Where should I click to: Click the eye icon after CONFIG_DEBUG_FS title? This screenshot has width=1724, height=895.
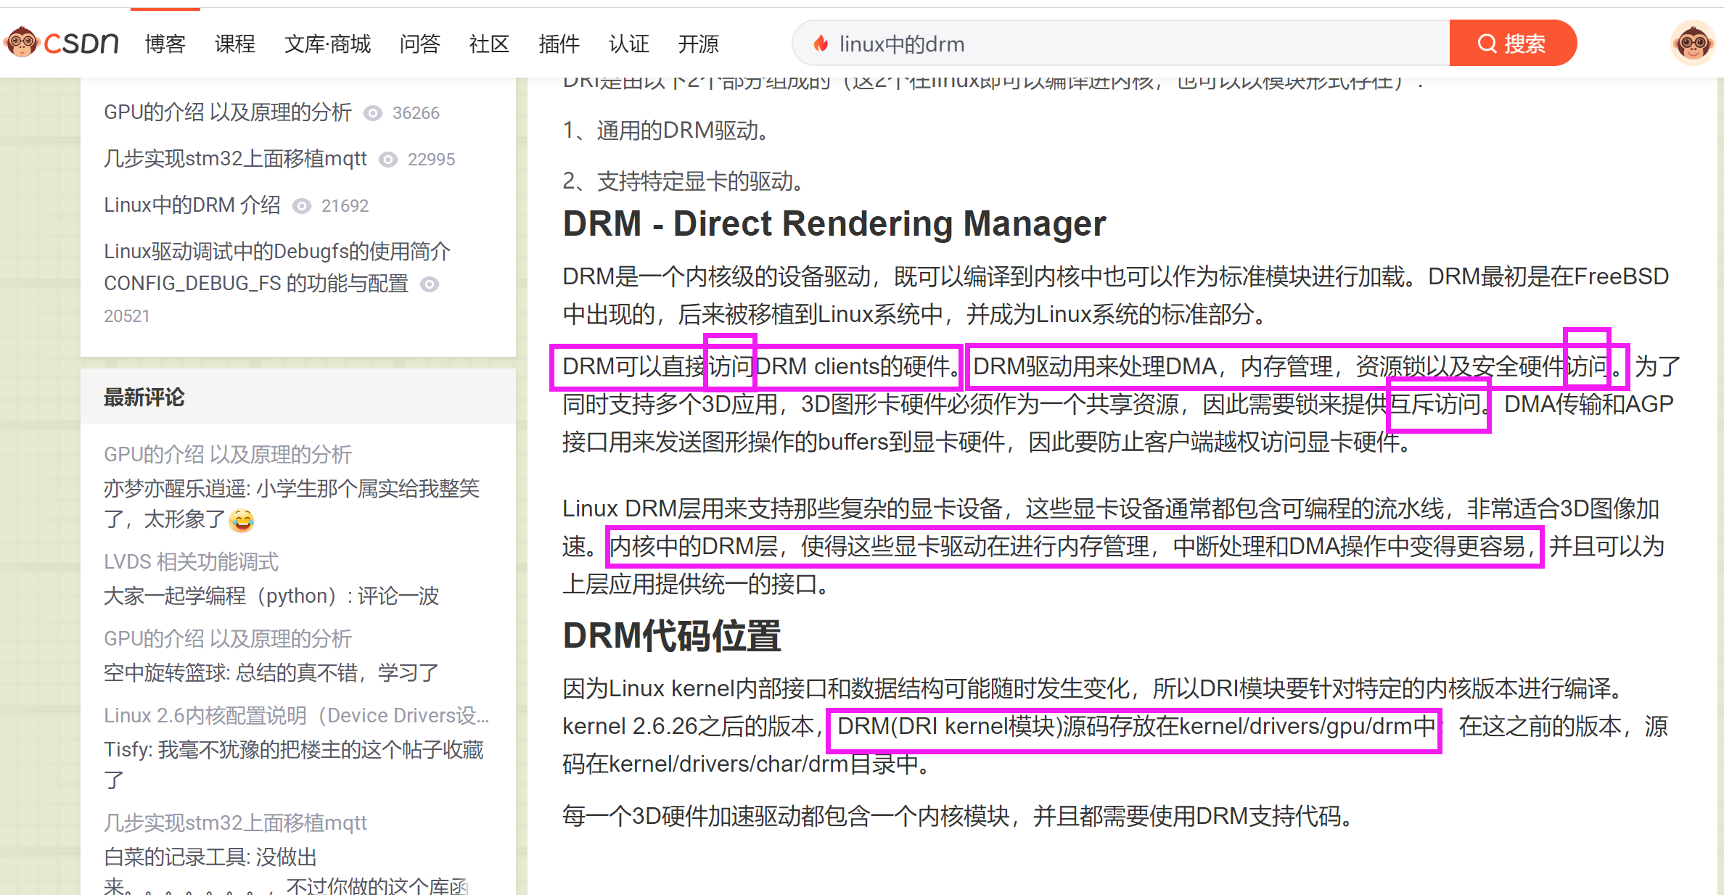430,284
